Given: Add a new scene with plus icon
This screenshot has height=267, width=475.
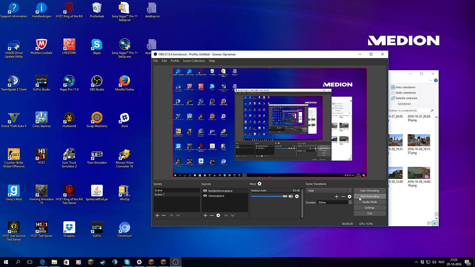Looking at the screenshot, I should [x=157, y=215].
